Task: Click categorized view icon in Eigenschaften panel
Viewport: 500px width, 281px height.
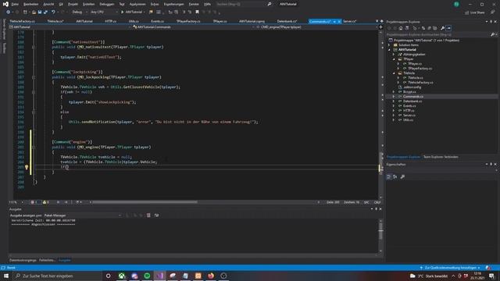Action: (x=389, y=176)
